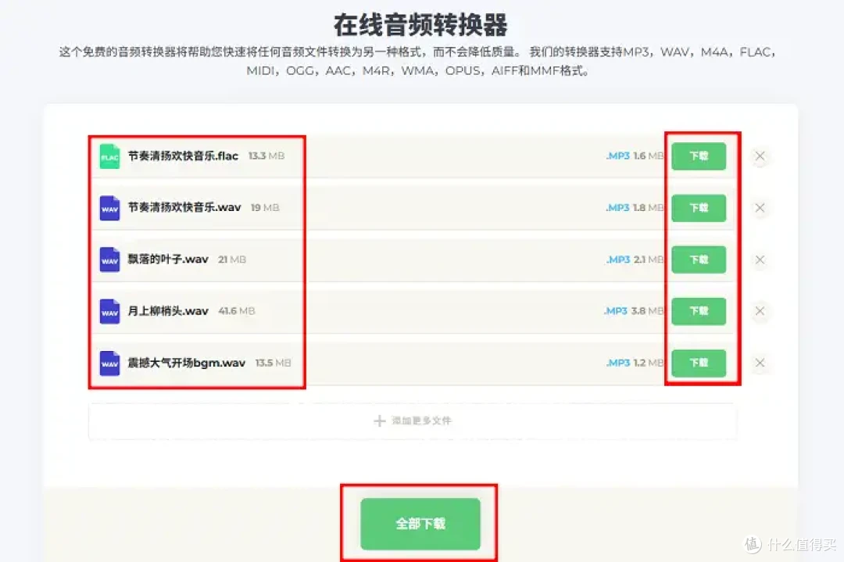Image resolution: width=844 pixels, height=562 pixels.
Task: Click the 13.3 MB file size label
Action: [266, 156]
